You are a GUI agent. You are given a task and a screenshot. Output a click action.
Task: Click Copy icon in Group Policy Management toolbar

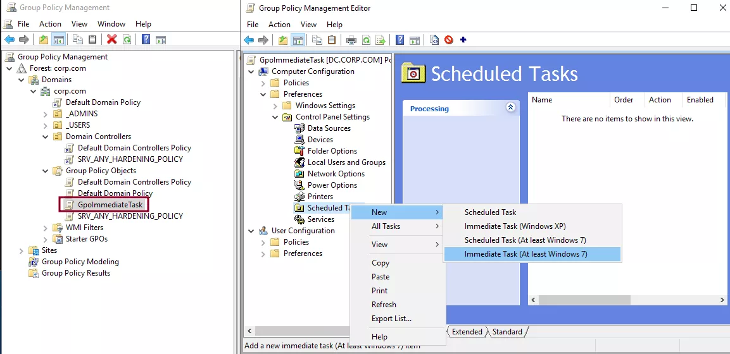click(78, 39)
